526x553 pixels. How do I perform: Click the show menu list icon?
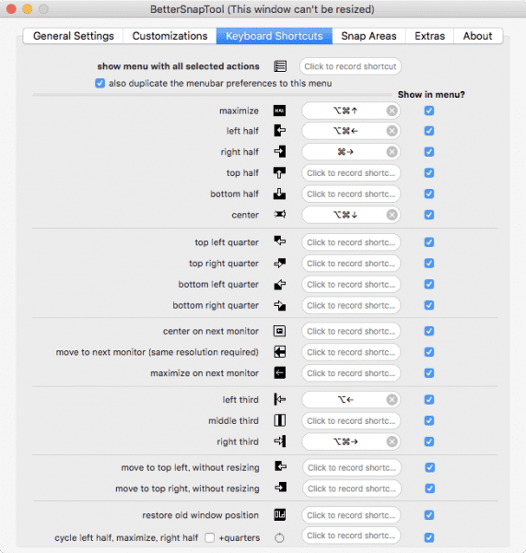(280, 66)
